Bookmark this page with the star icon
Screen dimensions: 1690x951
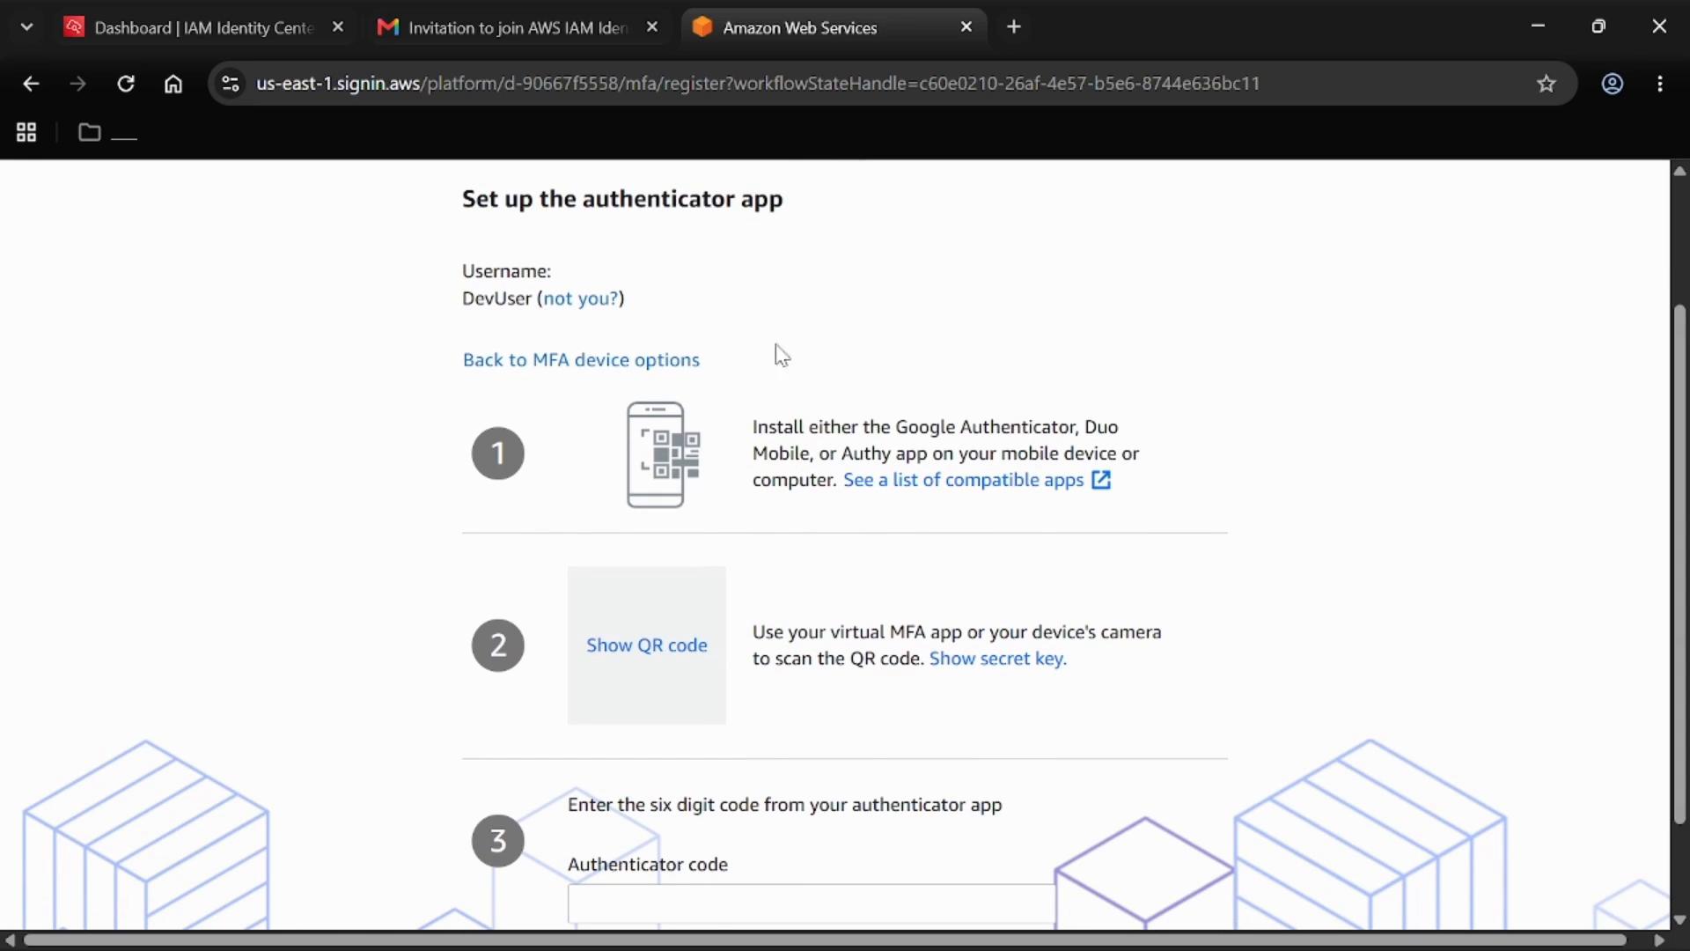pos(1547,84)
